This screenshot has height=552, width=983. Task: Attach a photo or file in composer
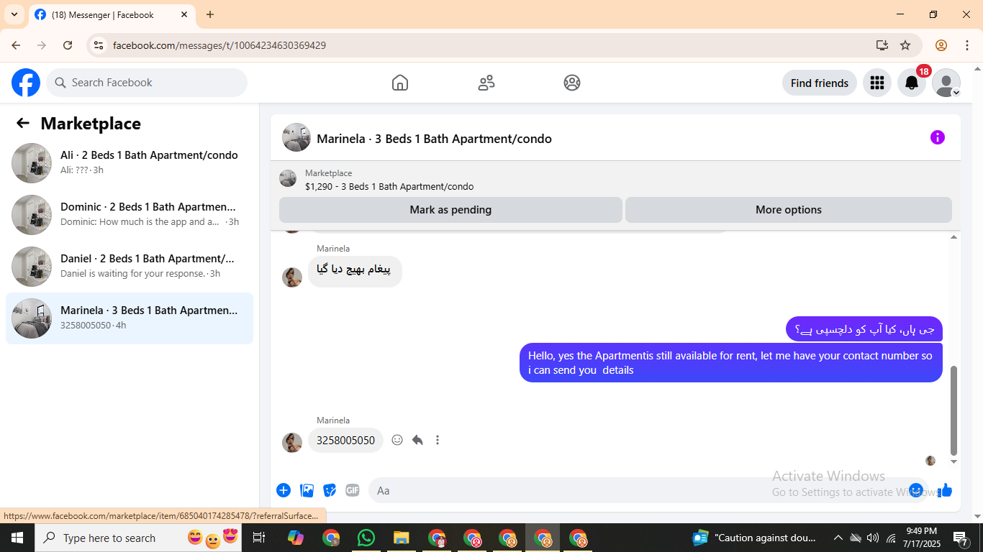click(307, 490)
